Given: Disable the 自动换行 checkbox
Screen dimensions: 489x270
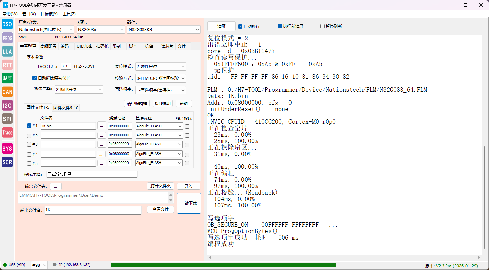Looking at the screenshot, I should pyautogui.click(x=240, y=26).
